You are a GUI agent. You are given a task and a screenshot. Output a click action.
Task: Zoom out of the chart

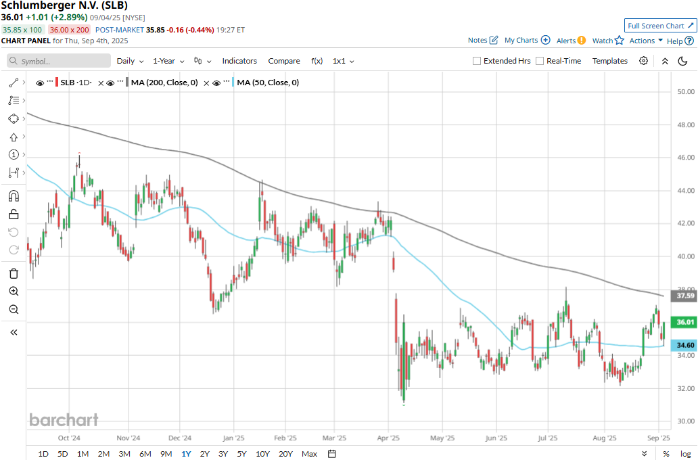click(14, 310)
